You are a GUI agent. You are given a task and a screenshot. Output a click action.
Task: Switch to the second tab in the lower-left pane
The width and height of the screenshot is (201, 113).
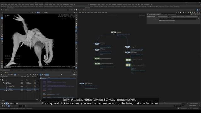14,70
